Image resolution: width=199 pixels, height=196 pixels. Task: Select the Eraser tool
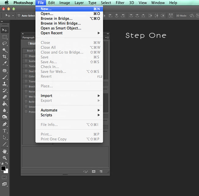pyautogui.click(x=5, y=97)
